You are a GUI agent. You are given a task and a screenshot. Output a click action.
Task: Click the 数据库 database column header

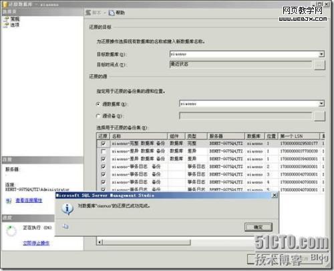(255, 136)
